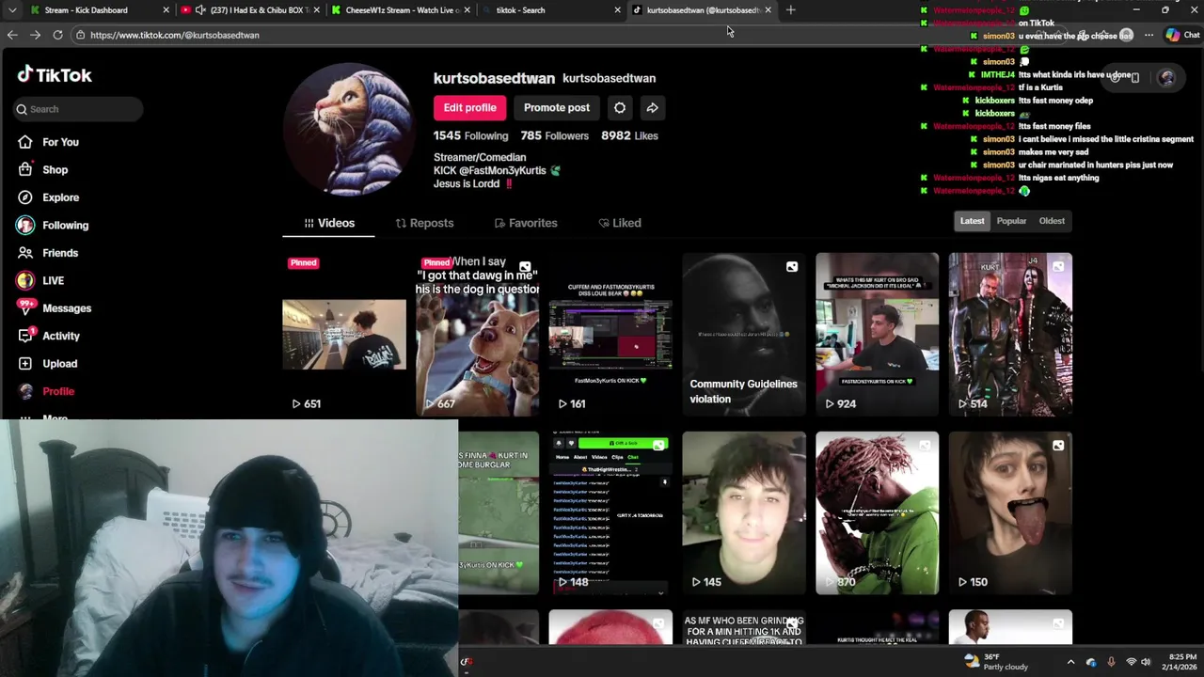Open the video with 150 views

click(x=1010, y=512)
